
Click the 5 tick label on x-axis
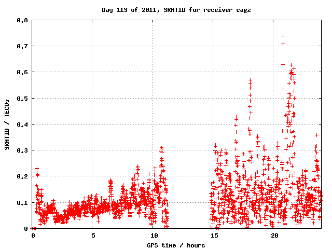[93, 236]
